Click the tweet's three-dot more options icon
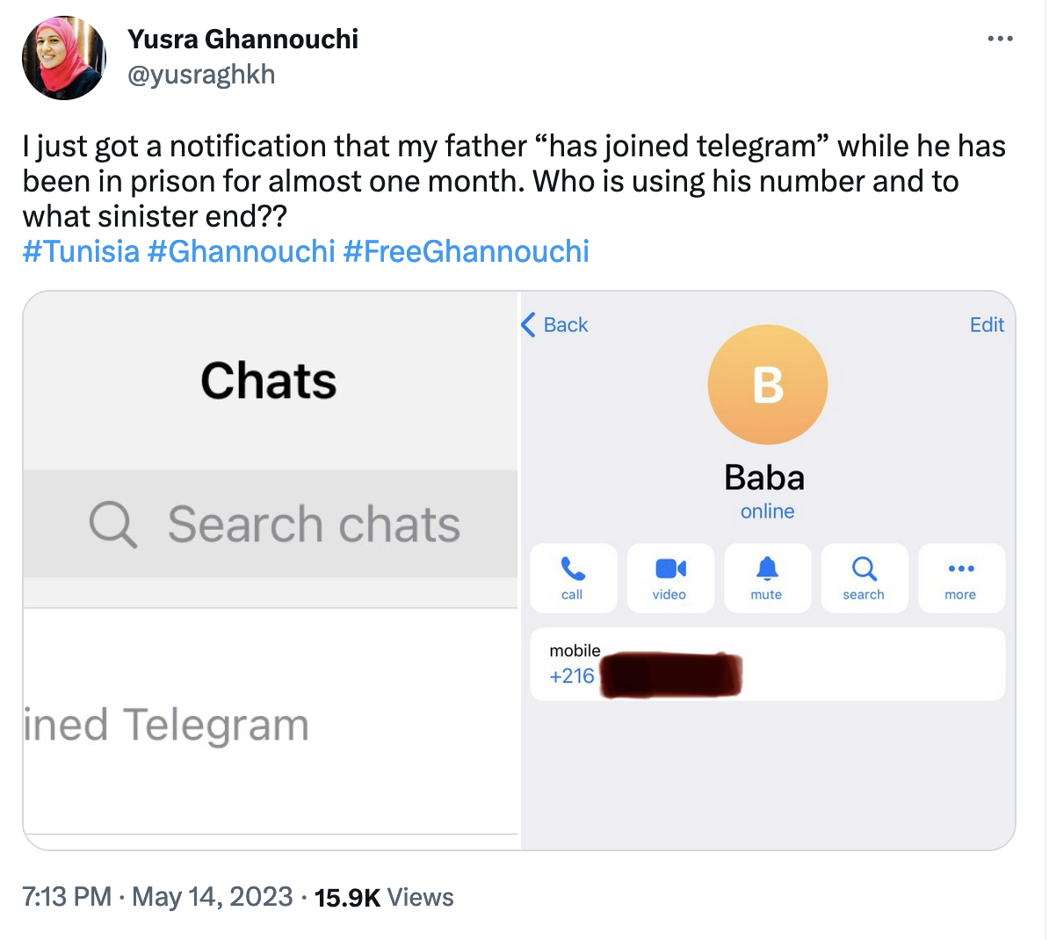 (x=1000, y=39)
